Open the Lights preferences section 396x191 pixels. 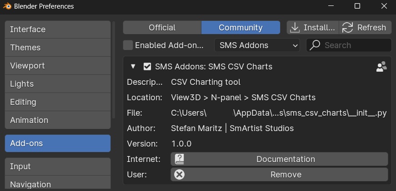(x=58, y=84)
